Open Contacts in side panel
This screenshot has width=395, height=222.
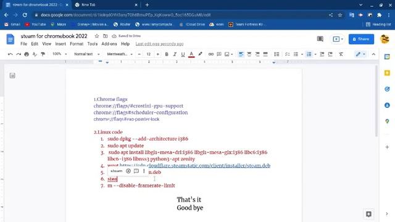click(x=387, y=105)
